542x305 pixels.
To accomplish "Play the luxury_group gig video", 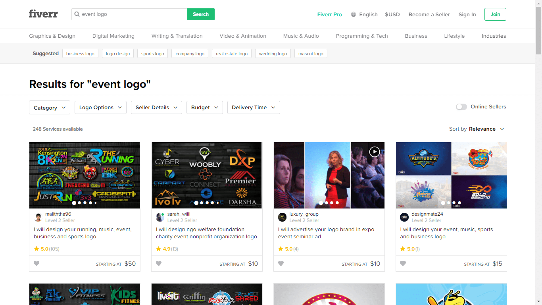I will [375, 152].
